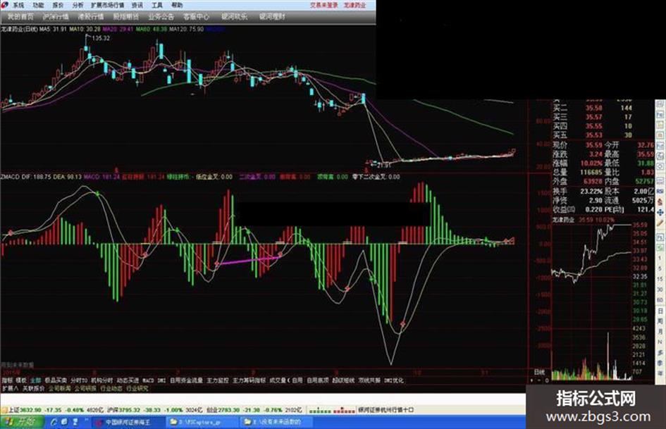Select the pencil drawing tool icon

pos(660,223)
